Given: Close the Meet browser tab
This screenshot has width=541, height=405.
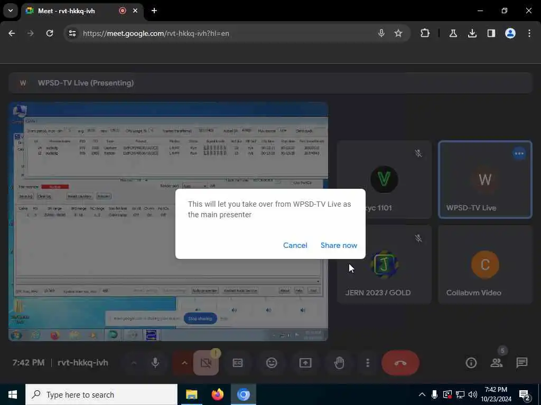Looking at the screenshot, I should pyautogui.click(x=135, y=11).
